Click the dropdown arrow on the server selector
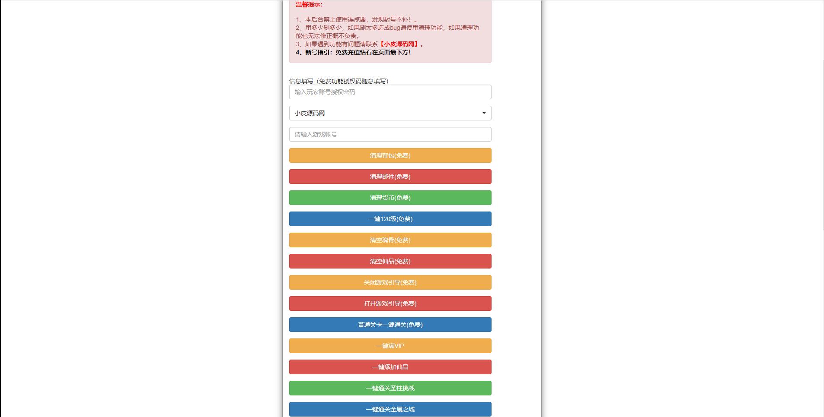 pyautogui.click(x=483, y=113)
